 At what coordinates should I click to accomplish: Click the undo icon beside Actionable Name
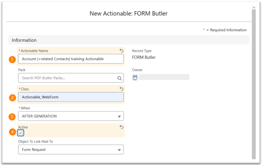click(122, 51)
